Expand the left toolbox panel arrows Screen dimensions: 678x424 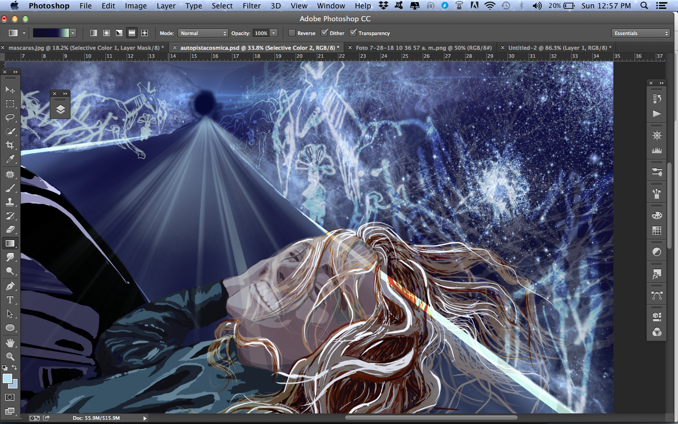(15, 72)
